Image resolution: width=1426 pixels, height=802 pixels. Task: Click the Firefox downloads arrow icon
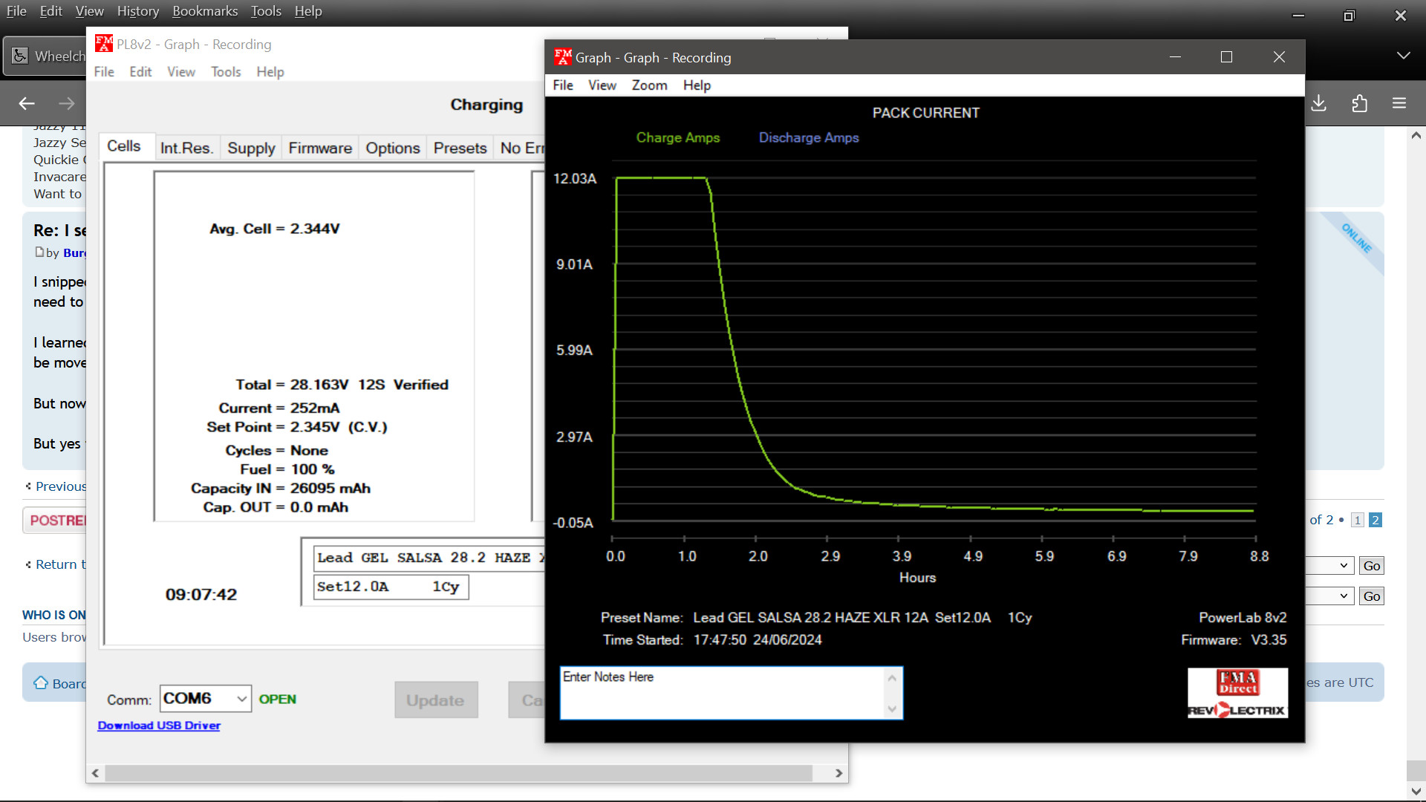click(1319, 103)
